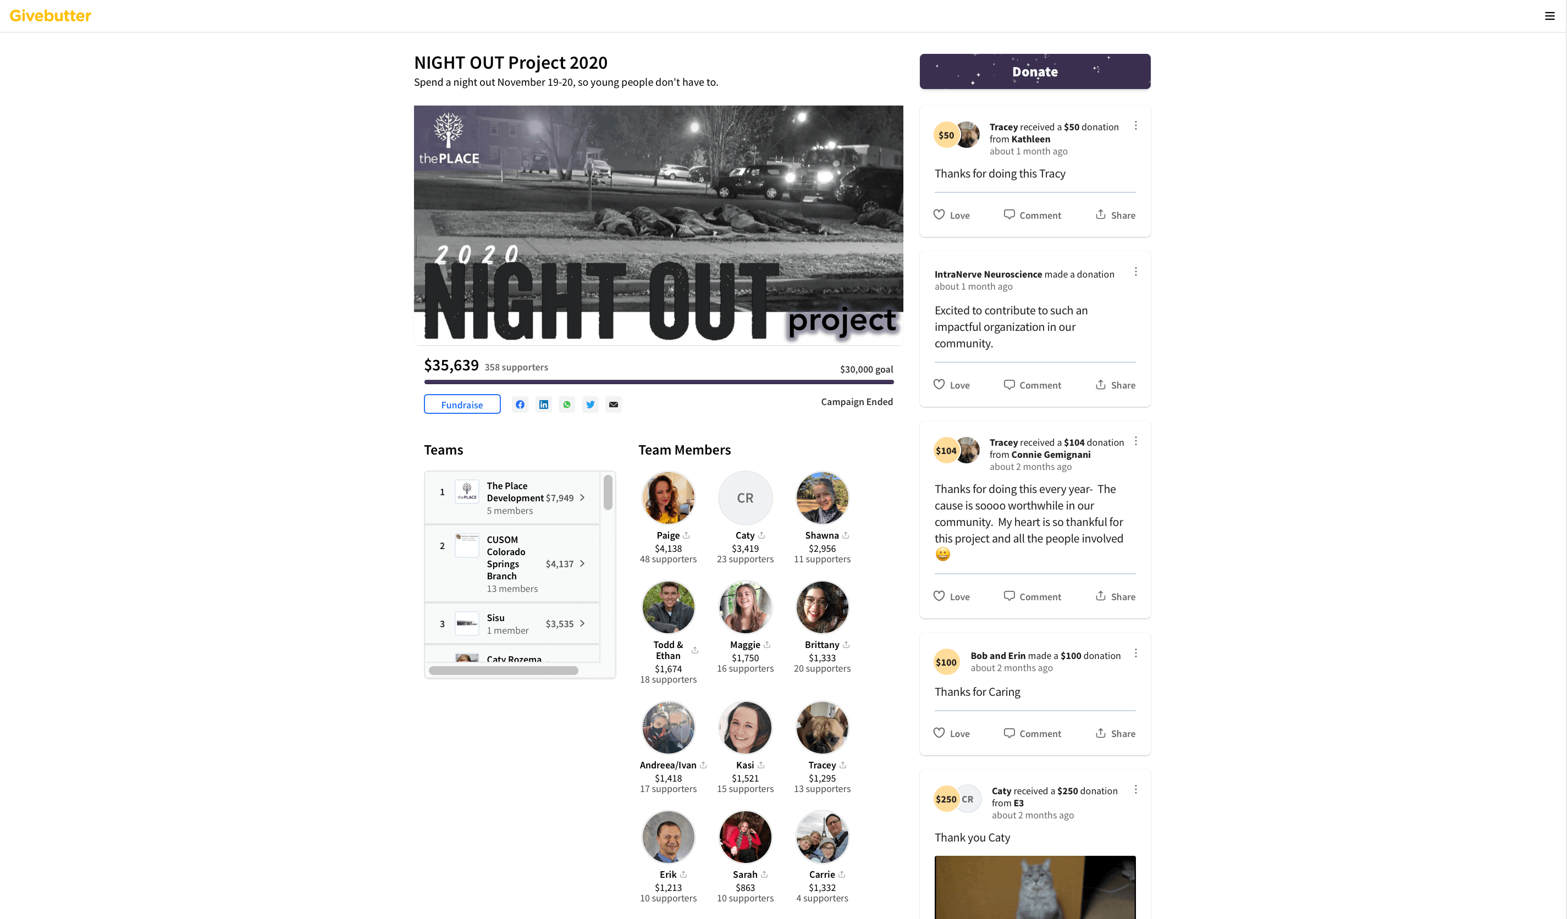Share campaign via WhatsApp icon
Viewport: 1567px width, 919px height.
tap(566, 405)
